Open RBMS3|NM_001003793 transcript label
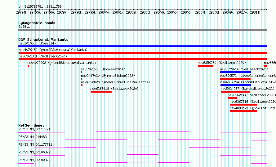 (35, 152)
